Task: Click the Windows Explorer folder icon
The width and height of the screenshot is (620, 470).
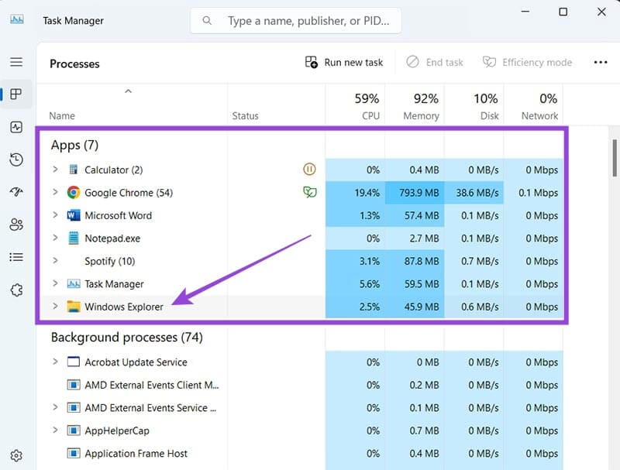Action: pos(74,307)
